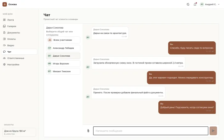Click message about обновленную схему окон

[138, 63]
